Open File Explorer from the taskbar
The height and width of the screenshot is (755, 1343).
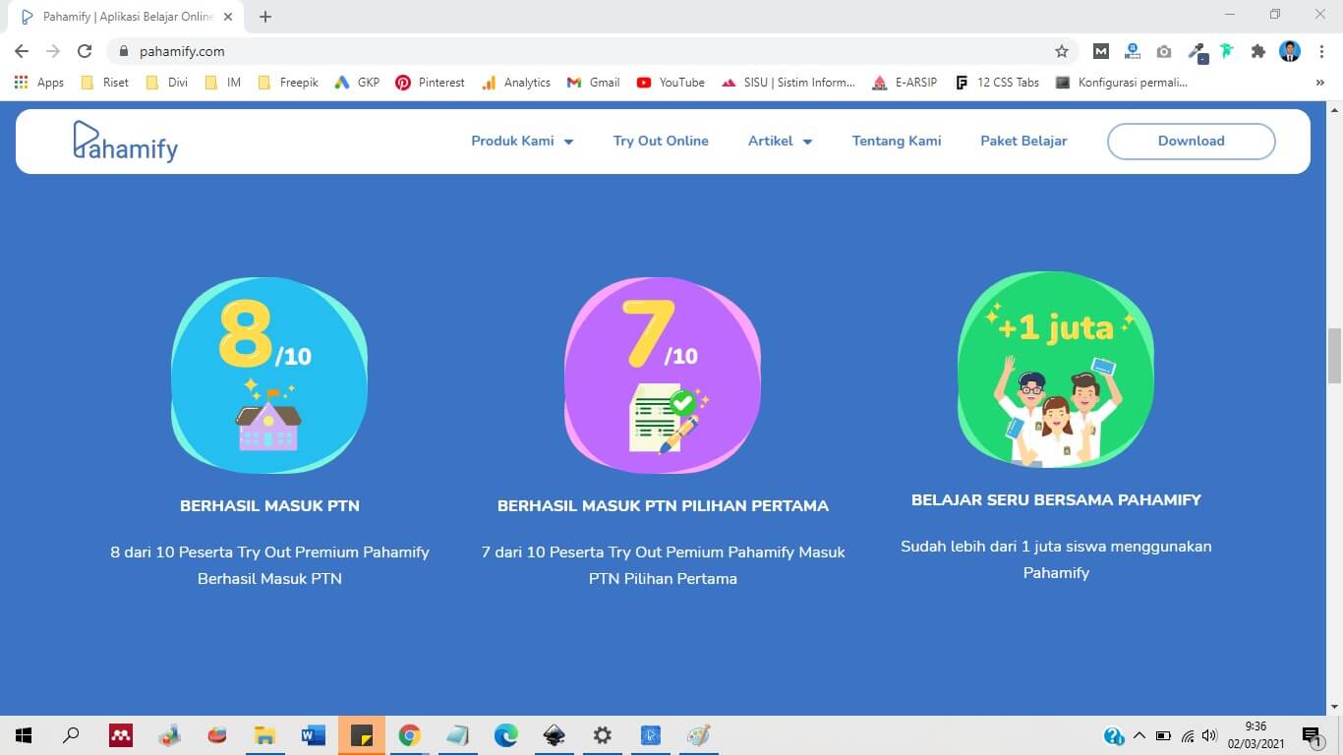(x=265, y=735)
